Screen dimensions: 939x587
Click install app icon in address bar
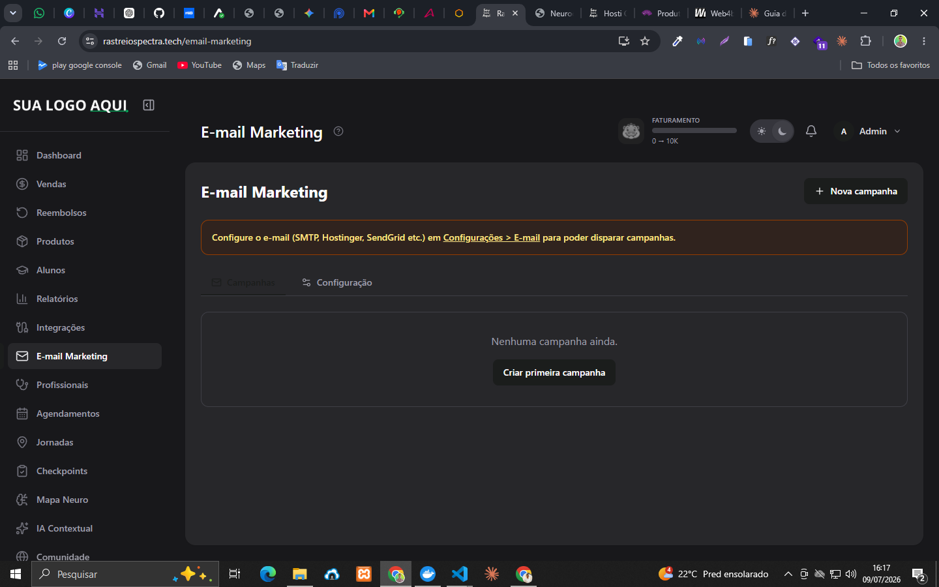[624, 41]
